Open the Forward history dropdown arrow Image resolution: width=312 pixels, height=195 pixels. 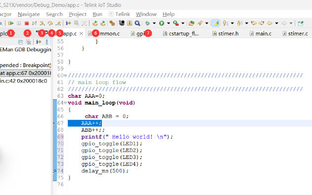pos(291,23)
